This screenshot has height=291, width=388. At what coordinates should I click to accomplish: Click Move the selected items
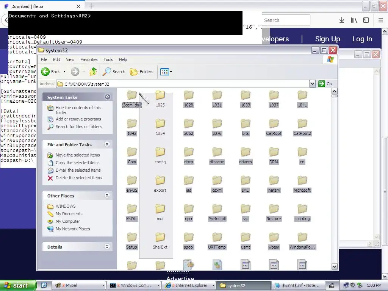click(x=78, y=155)
